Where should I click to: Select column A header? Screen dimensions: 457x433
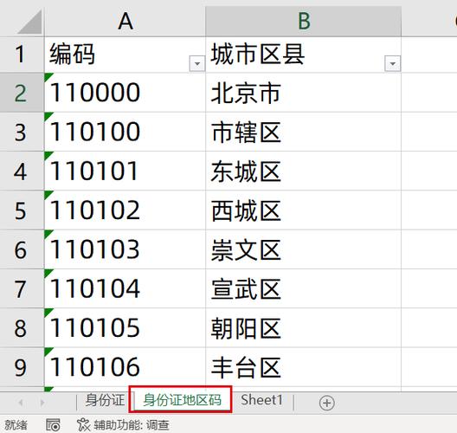(x=125, y=22)
